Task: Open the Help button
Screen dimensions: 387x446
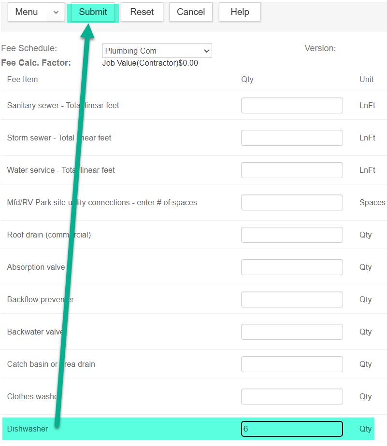Action: pos(240,12)
